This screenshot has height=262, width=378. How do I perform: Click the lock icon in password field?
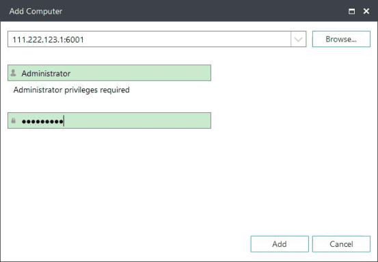pyautogui.click(x=14, y=120)
